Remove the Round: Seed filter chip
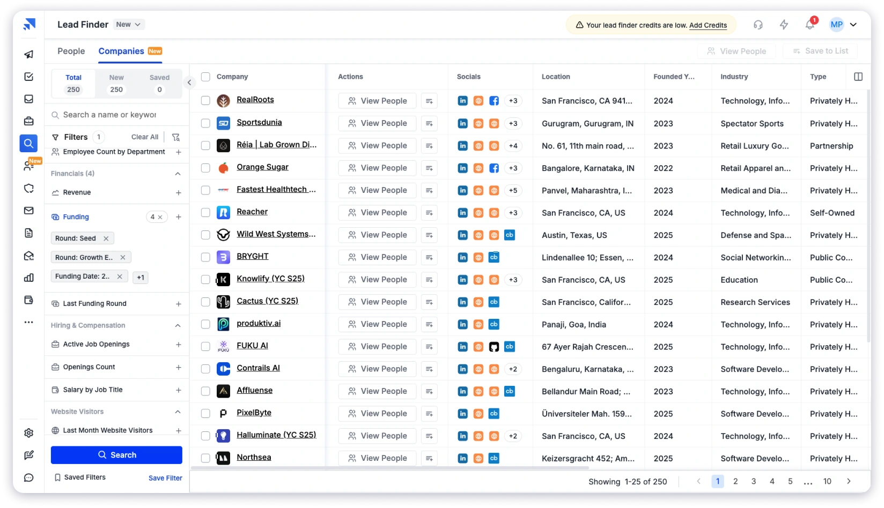Screen dimensions: 884x508 coord(106,238)
